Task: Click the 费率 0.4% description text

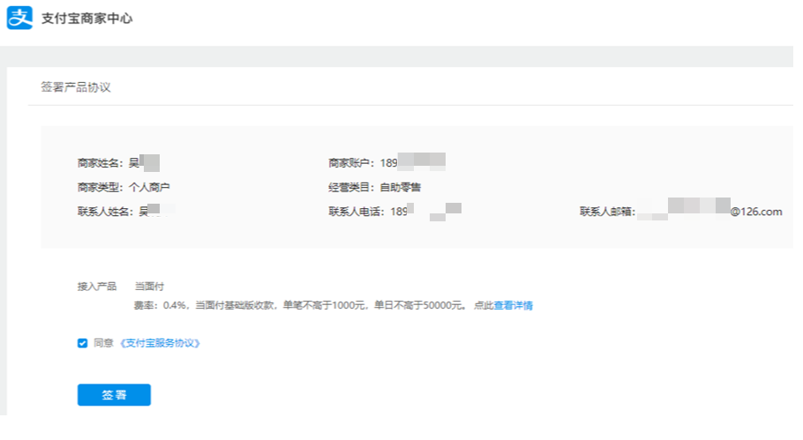Action: (300, 305)
